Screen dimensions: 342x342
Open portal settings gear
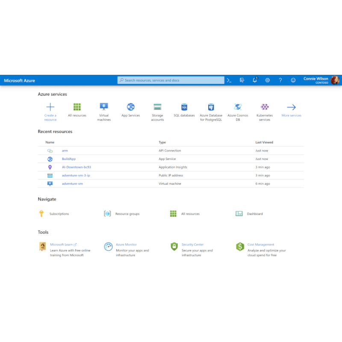point(268,80)
